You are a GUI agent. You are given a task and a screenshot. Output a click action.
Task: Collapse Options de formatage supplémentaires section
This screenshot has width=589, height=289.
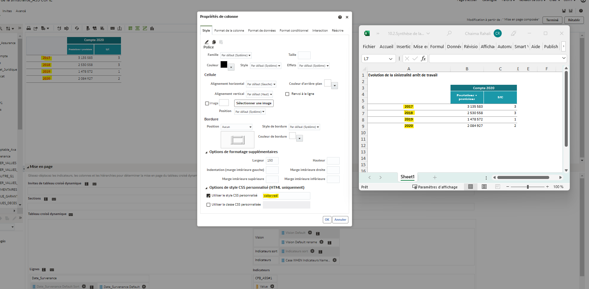[206, 152]
